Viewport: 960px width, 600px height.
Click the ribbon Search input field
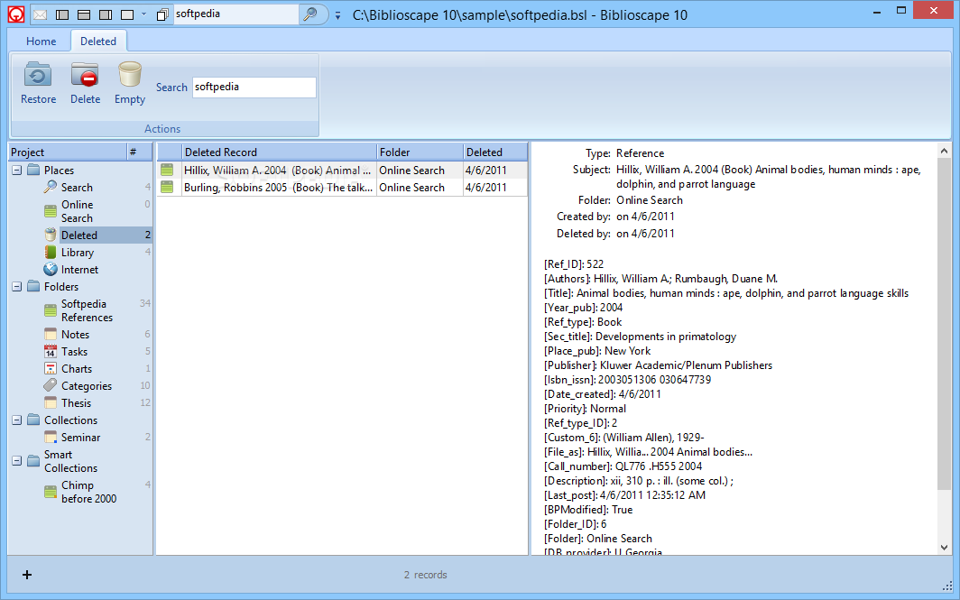(254, 87)
